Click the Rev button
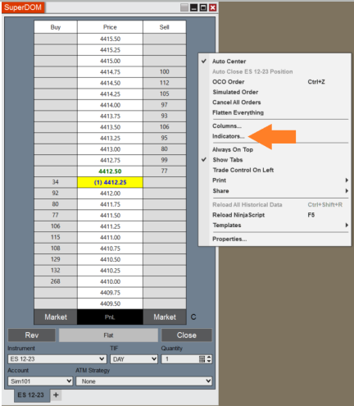 [32, 335]
